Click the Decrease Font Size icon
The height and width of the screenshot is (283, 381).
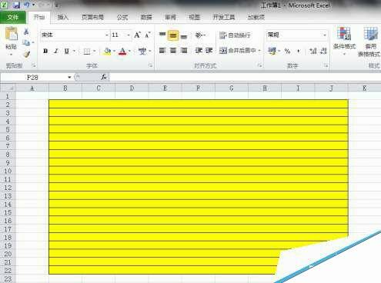tap(148, 35)
